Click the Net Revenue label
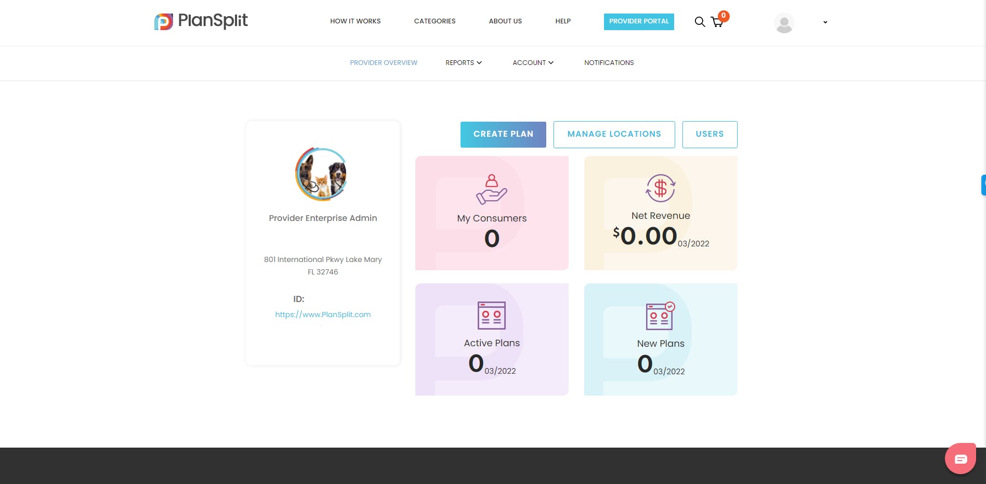The image size is (986, 484). tap(661, 216)
